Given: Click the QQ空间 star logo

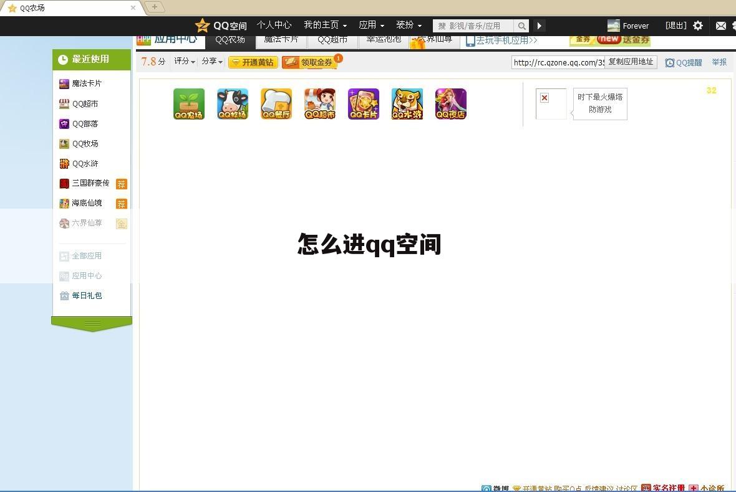Looking at the screenshot, I should (202, 26).
